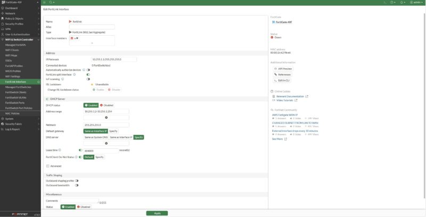The width and height of the screenshot is (426, 217).
Task: Toggle Outbound bandwidth switch
Action: [77, 185]
